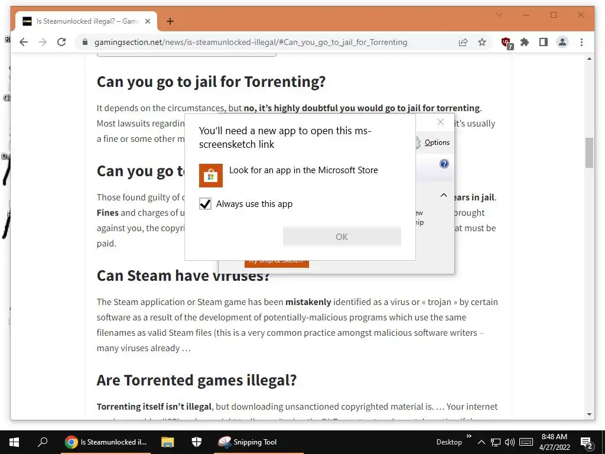Confirm the dialog with OK

click(x=342, y=236)
